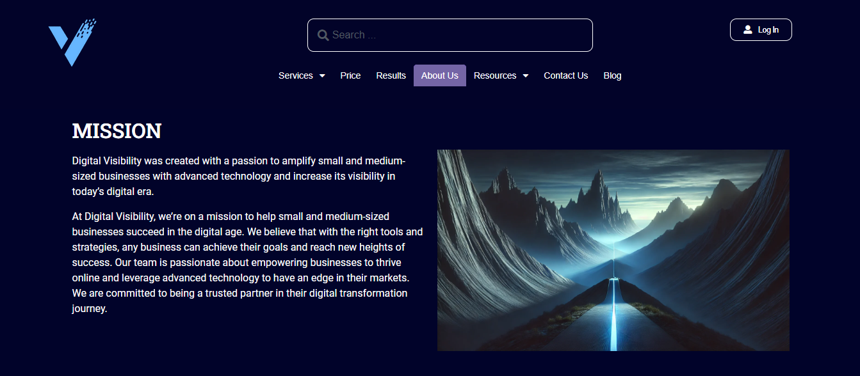The width and height of the screenshot is (860, 376).
Task: Navigate to Contact Us
Action: (566, 75)
